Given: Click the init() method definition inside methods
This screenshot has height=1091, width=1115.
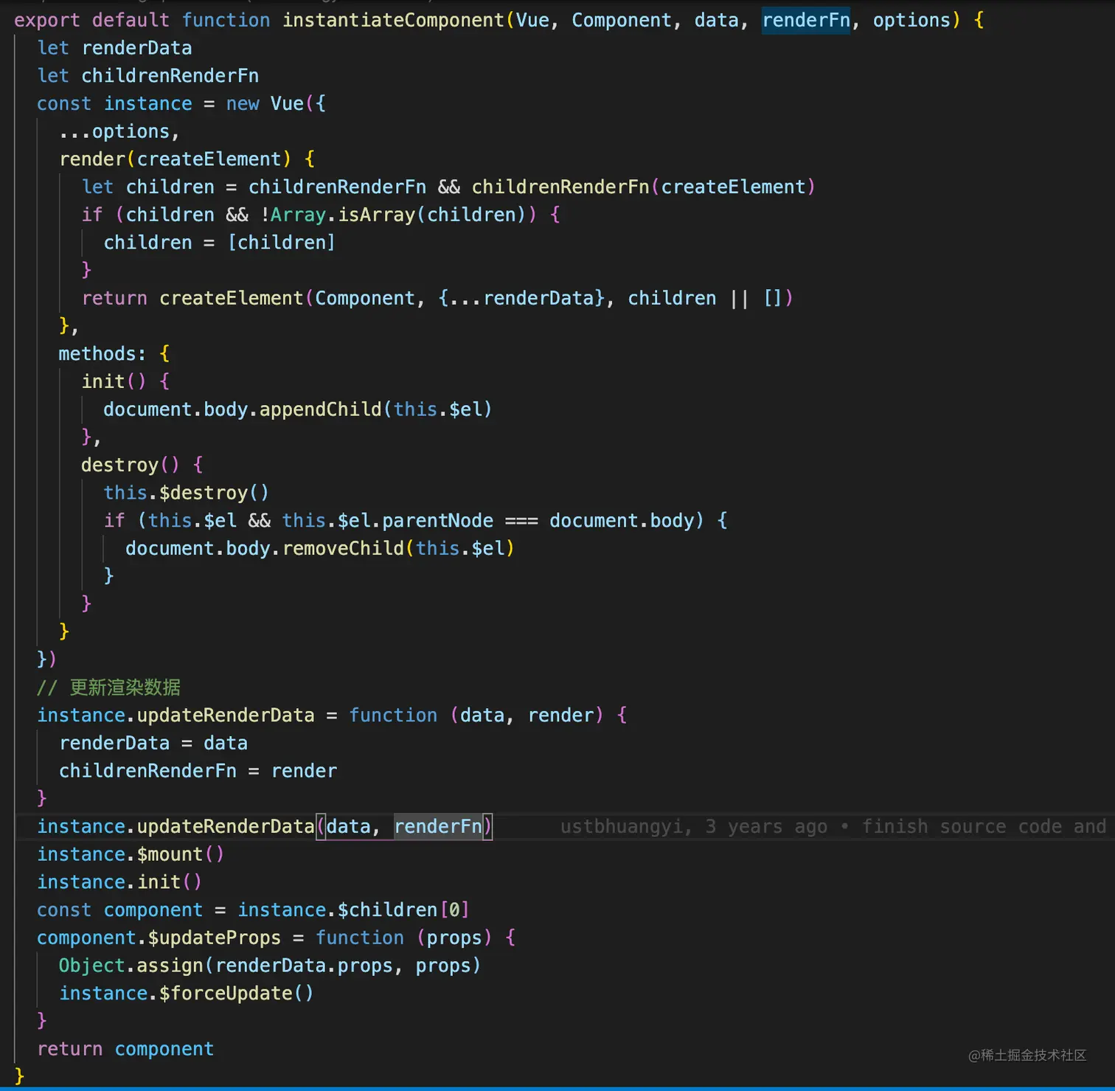Looking at the screenshot, I should pyautogui.click(x=114, y=381).
